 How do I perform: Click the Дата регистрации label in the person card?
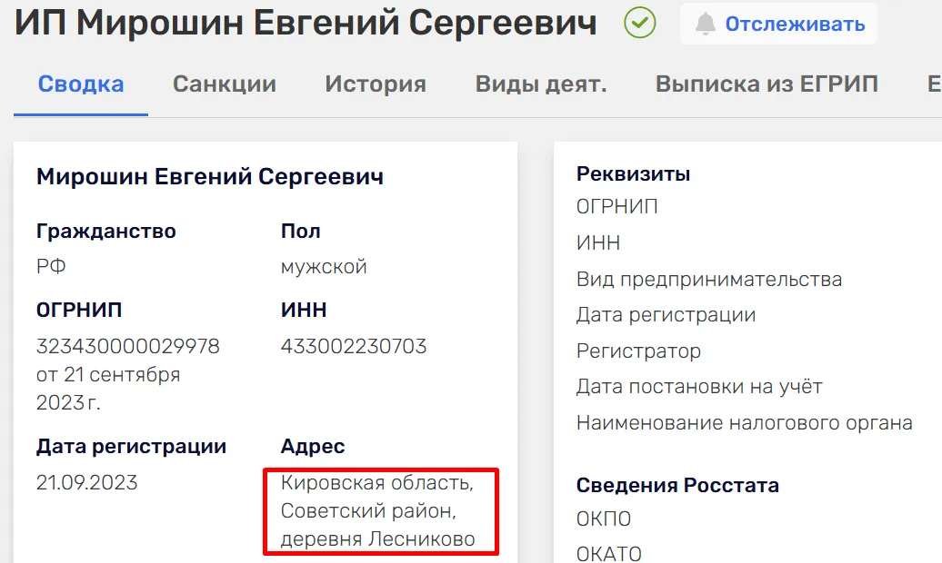pyautogui.click(x=132, y=447)
